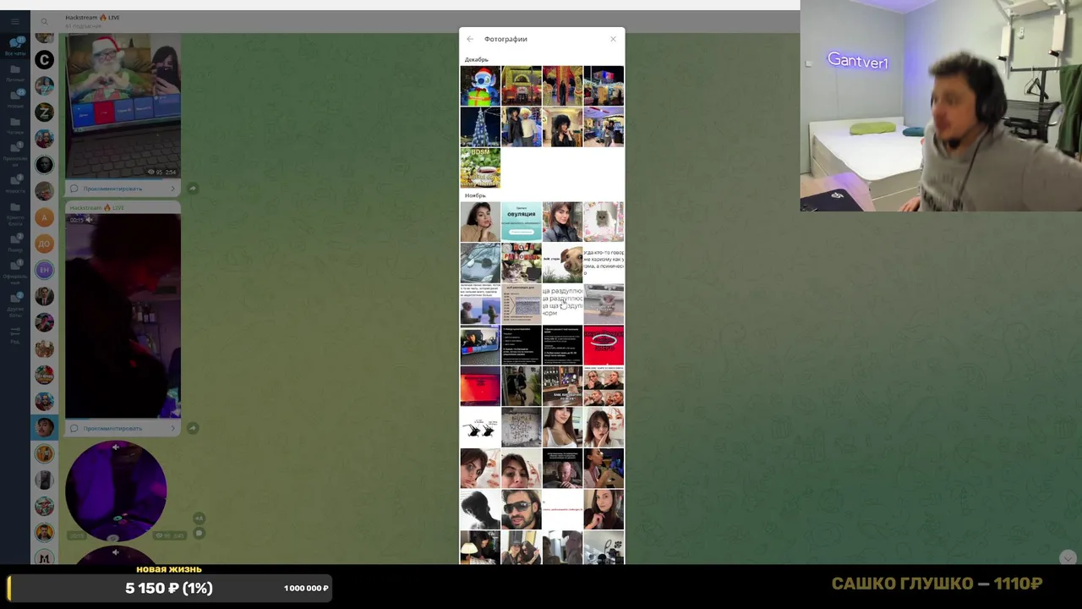Open the chat with M avatar
This screenshot has height=609, width=1082.
[44, 557]
